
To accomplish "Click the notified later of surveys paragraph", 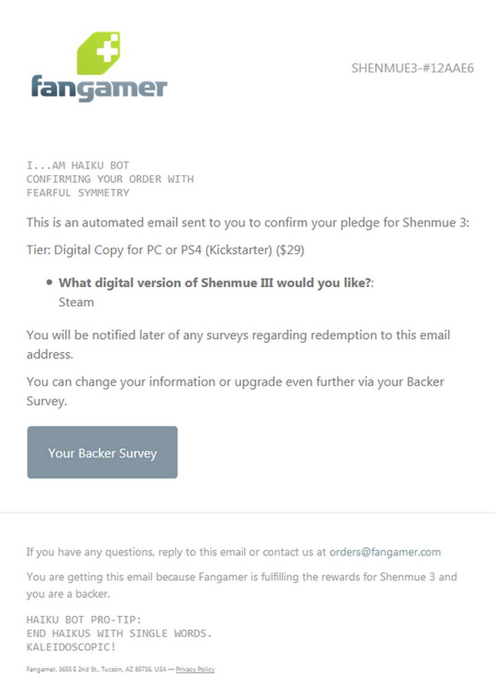I will click(x=238, y=344).
